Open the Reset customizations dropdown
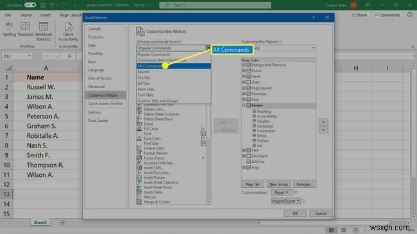The height and width of the screenshot is (234, 417). pyautogui.click(x=282, y=192)
